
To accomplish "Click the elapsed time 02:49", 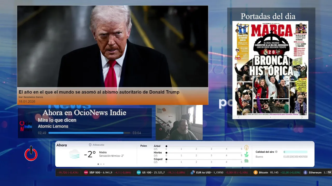I will (42, 133).
